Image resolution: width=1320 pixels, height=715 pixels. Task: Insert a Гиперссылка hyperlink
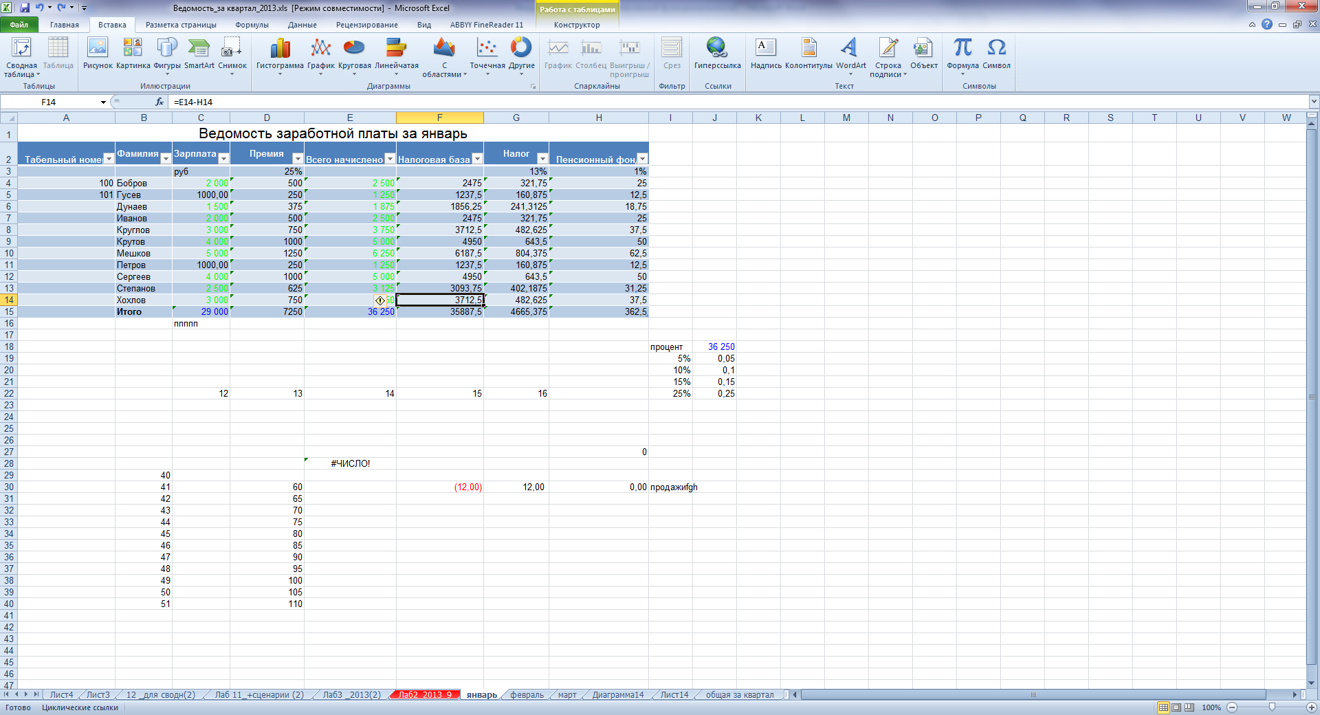click(x=717, y=54)
